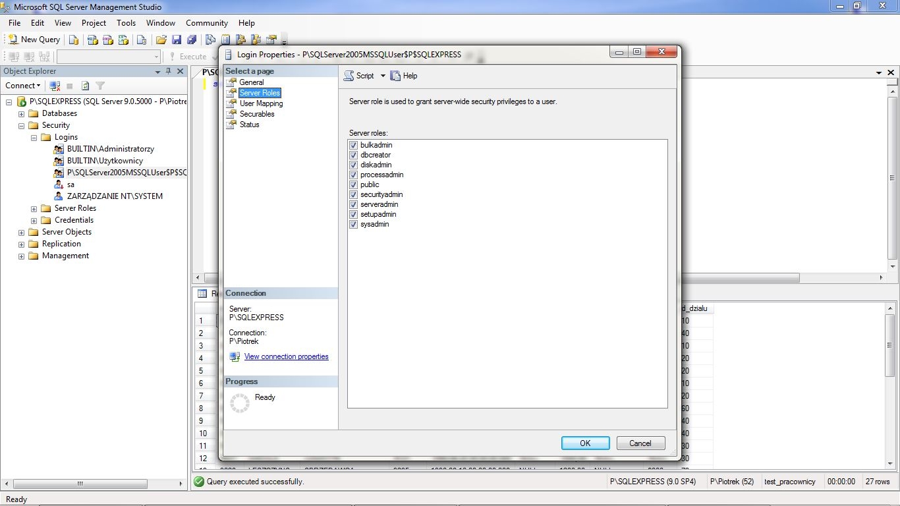Click Analysis Services XMLA Query icon

[123, 40]
